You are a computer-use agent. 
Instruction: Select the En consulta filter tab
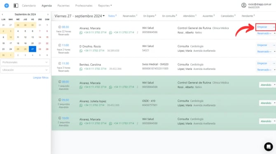tap(169, 16)
